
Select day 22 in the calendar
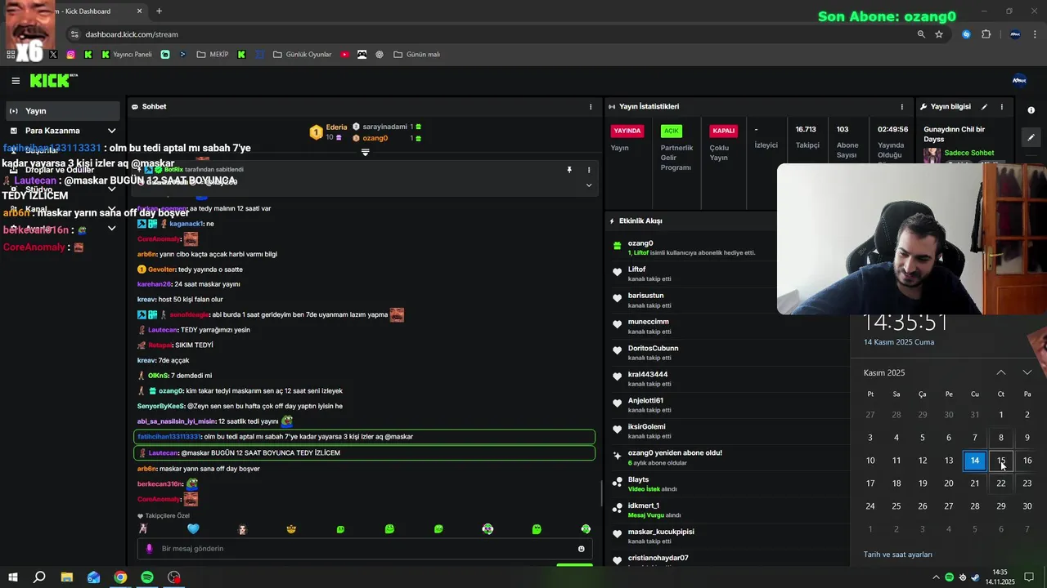(1001, 483)
